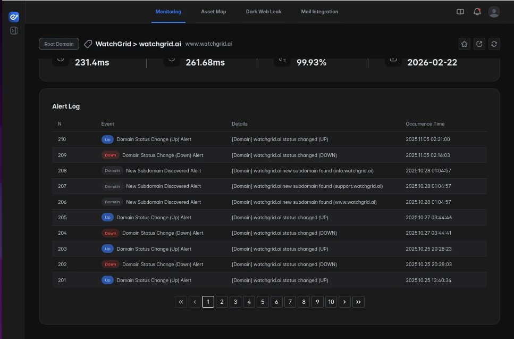Click Up badge on alert 205
The width and height of the screenshot is (514, 339).
(x=107, y=218)
